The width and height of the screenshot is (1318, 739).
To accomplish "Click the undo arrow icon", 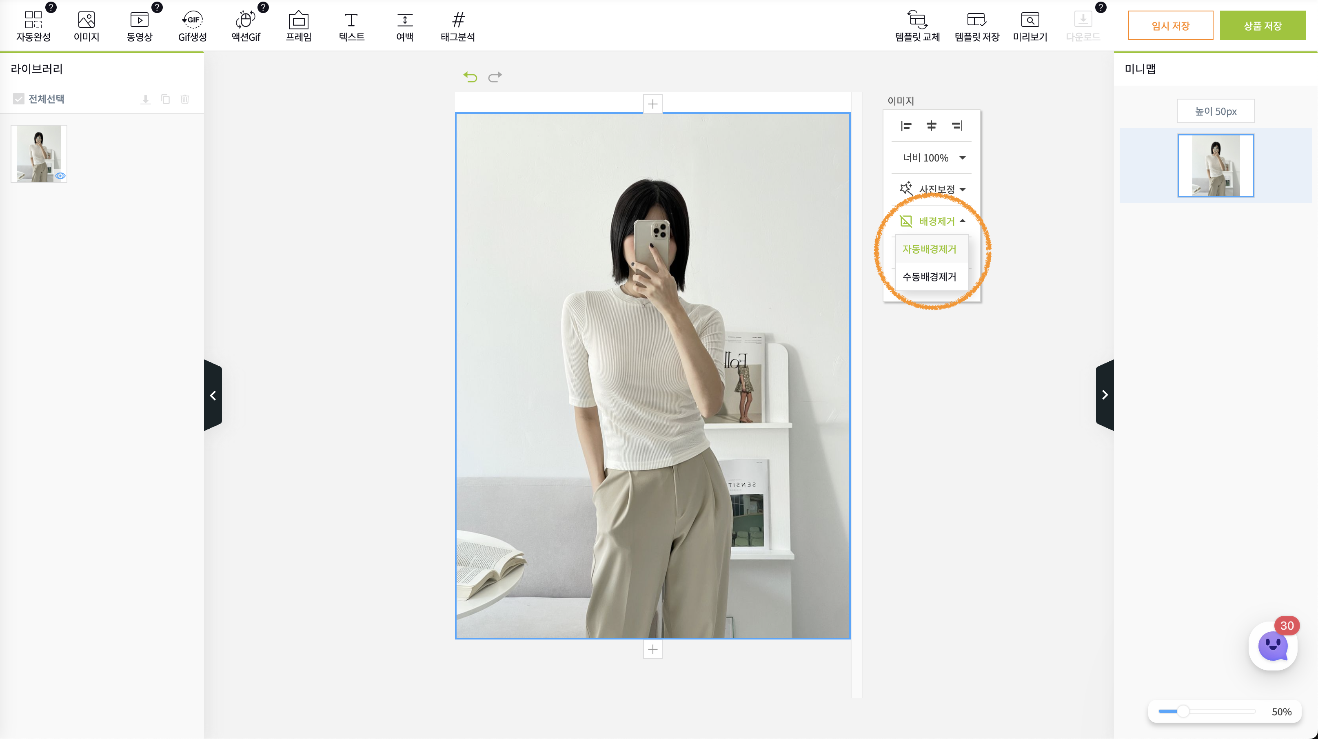I will pyautogui.click(x=470, y=77).
